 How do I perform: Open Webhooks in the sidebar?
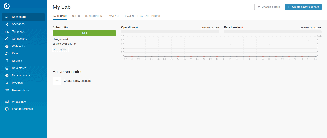click(24, 46)
